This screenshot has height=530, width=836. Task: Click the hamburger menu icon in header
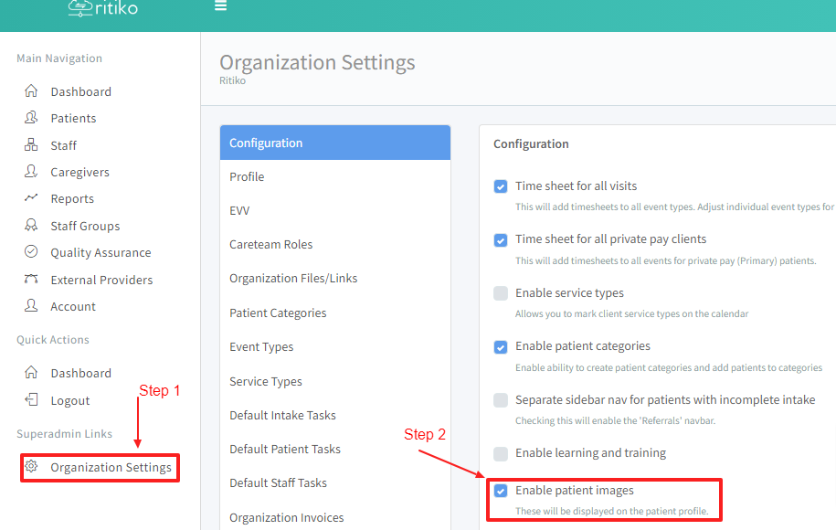pos(220,5)
